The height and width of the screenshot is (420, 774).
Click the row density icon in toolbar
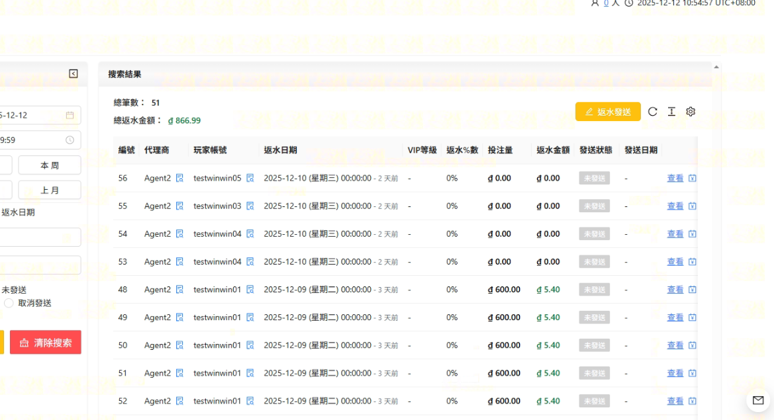(671, 112)
